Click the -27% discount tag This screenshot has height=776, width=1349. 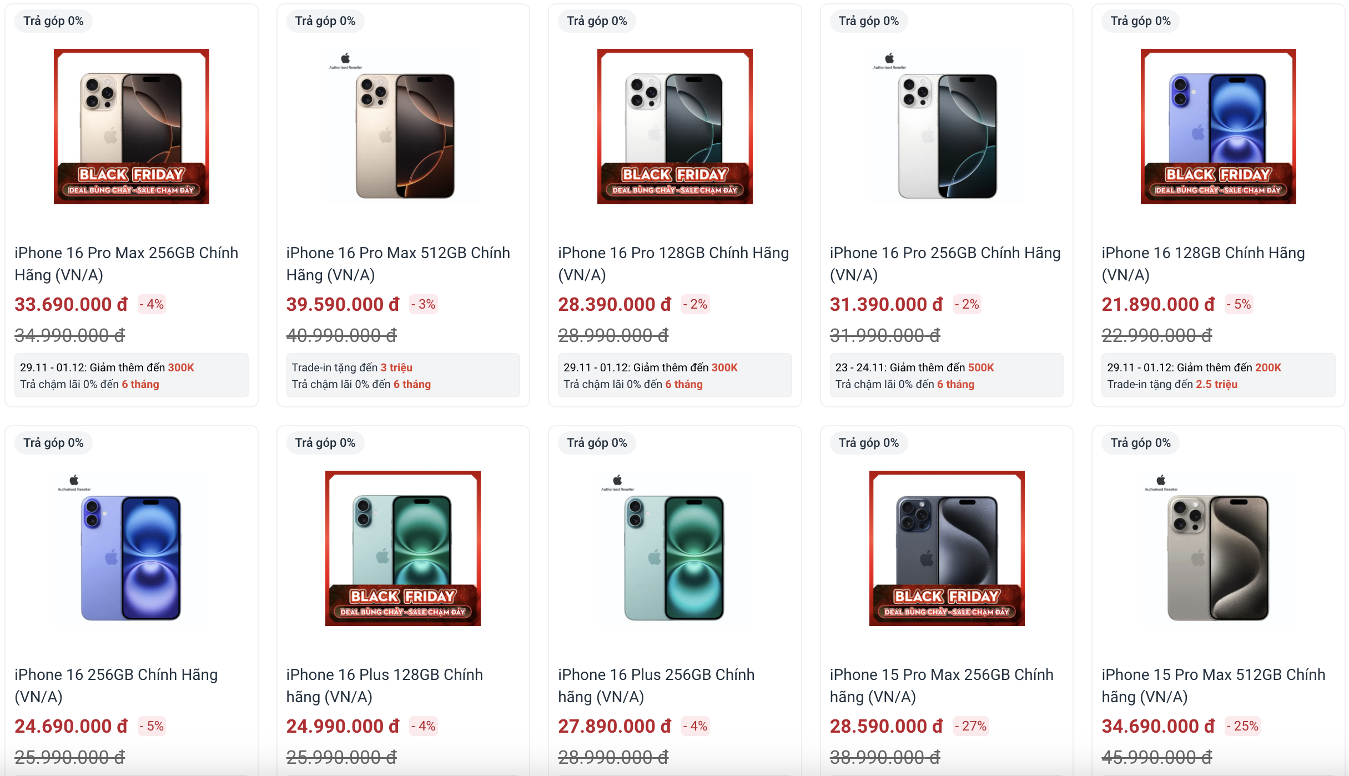[x=970, y=726]
